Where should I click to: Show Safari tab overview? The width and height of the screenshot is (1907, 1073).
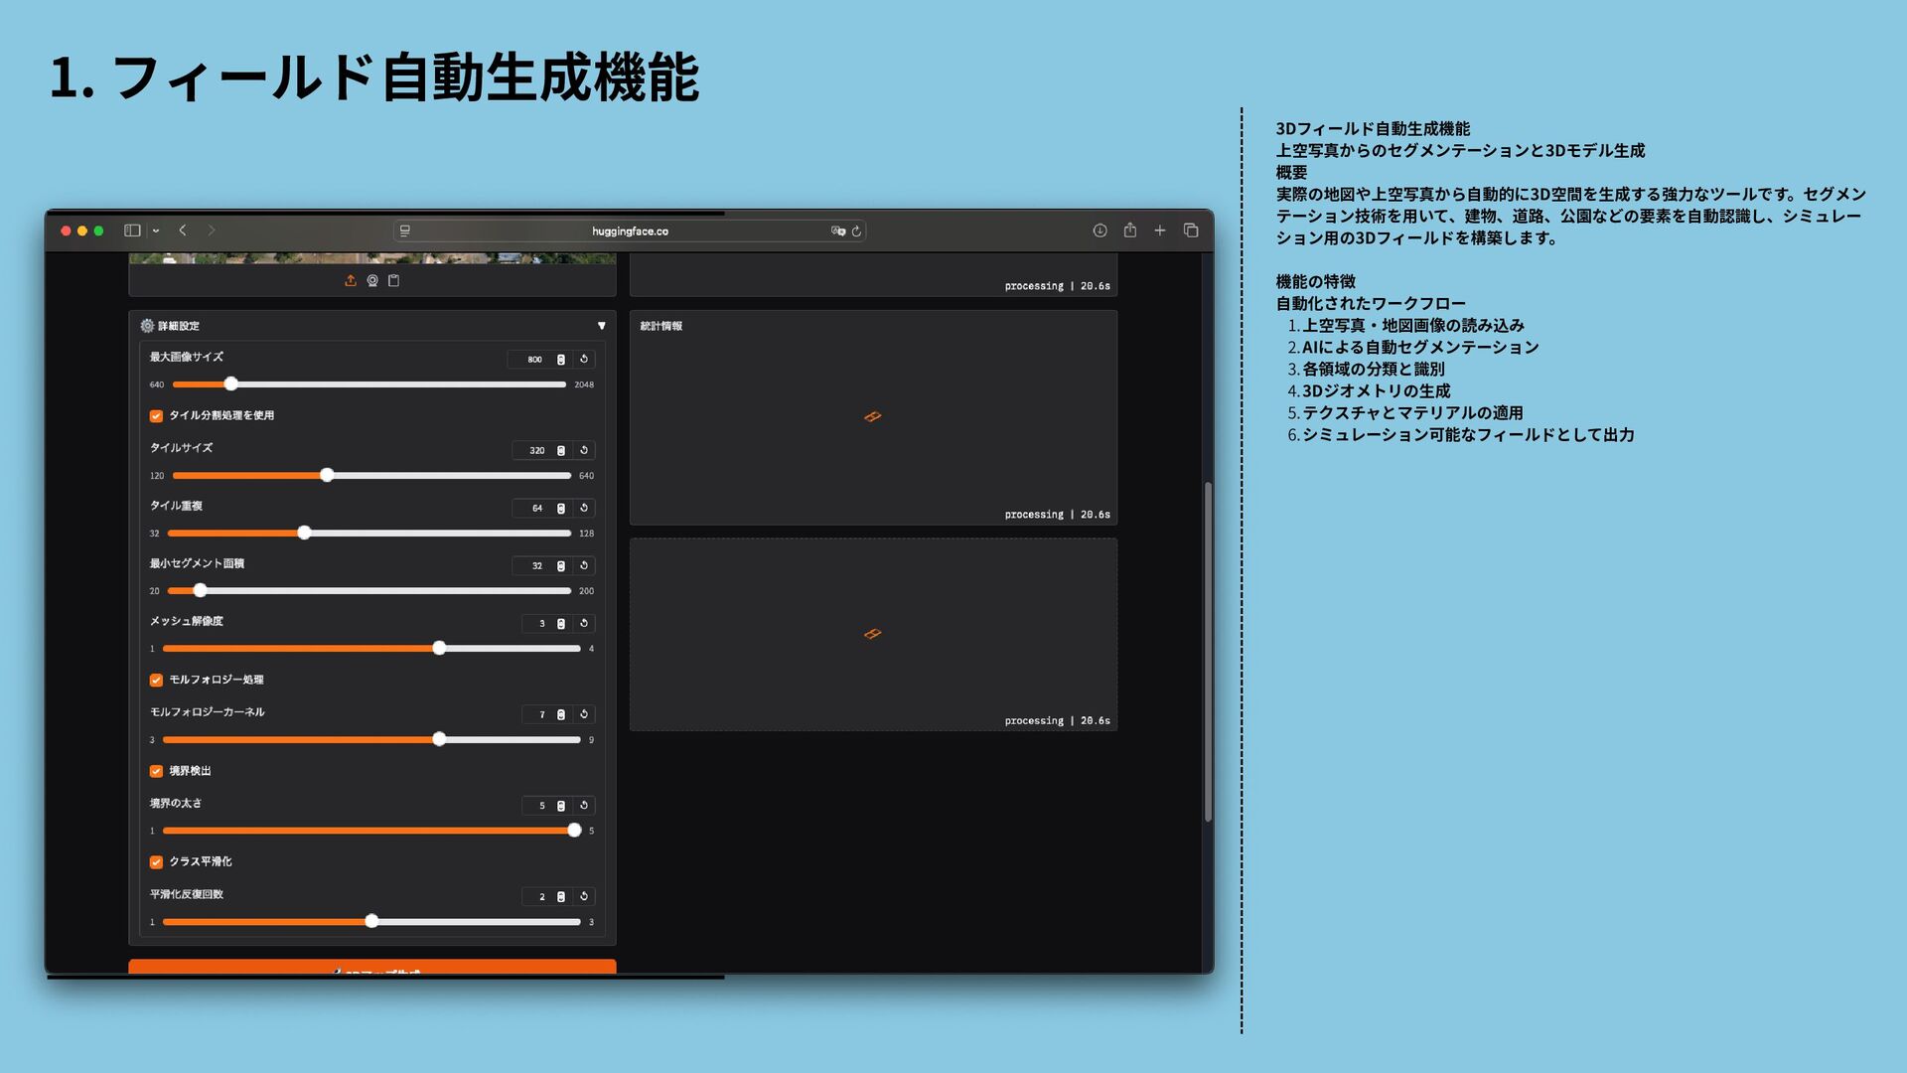click(1191, 230)
